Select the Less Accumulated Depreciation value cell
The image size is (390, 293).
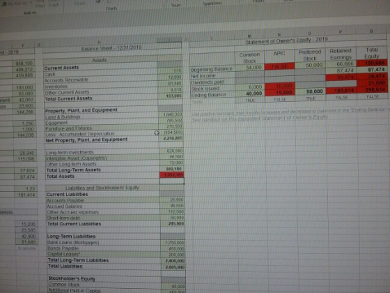coord(171,132)
